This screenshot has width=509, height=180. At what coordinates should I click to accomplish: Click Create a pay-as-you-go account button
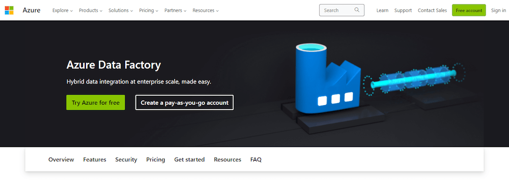pos(184,103)
